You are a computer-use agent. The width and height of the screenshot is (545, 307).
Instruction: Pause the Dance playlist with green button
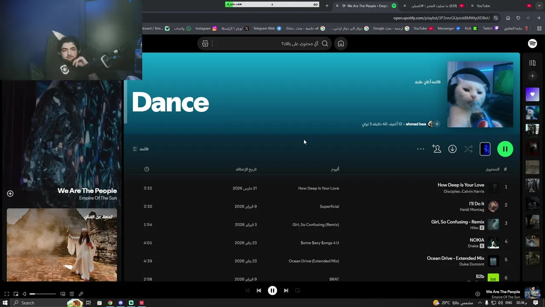[x=505, y=149]
